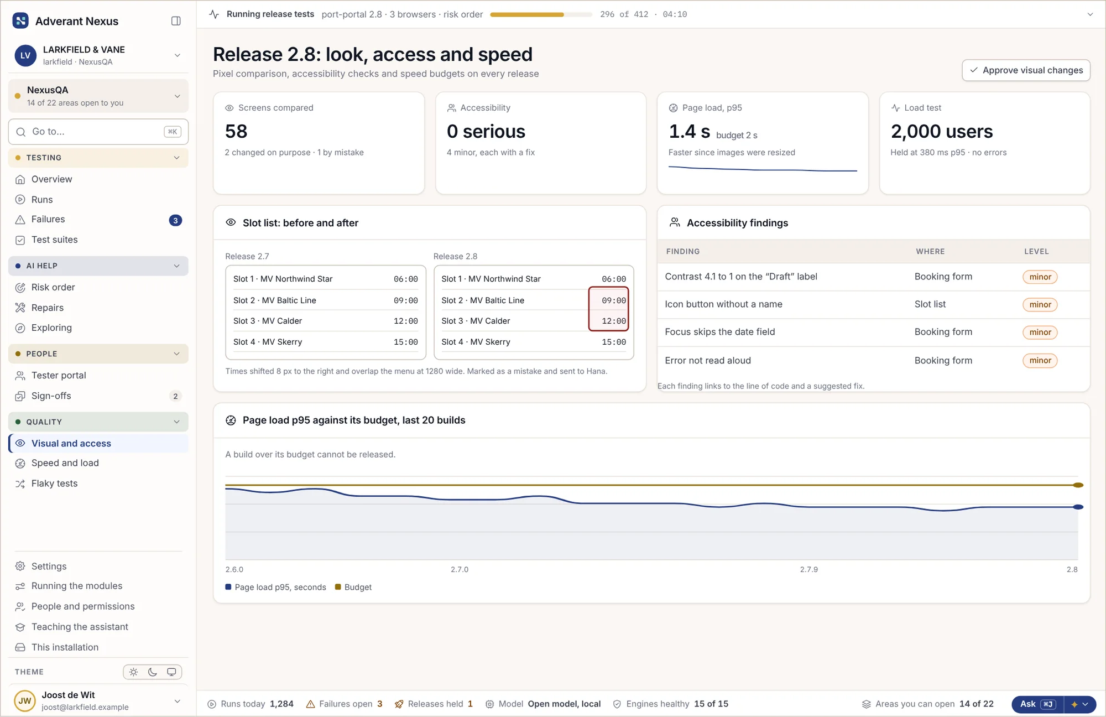Switch to dark theme moon toggle
Image resolution: width=1106 pixels, height=717 pixels.
click(x=153, y=672)
